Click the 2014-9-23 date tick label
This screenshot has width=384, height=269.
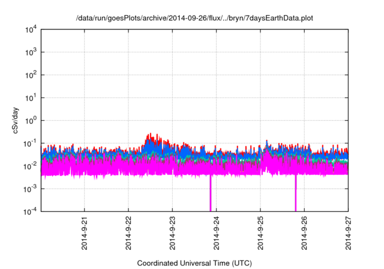pyautogui.click(x=172, y=233)
